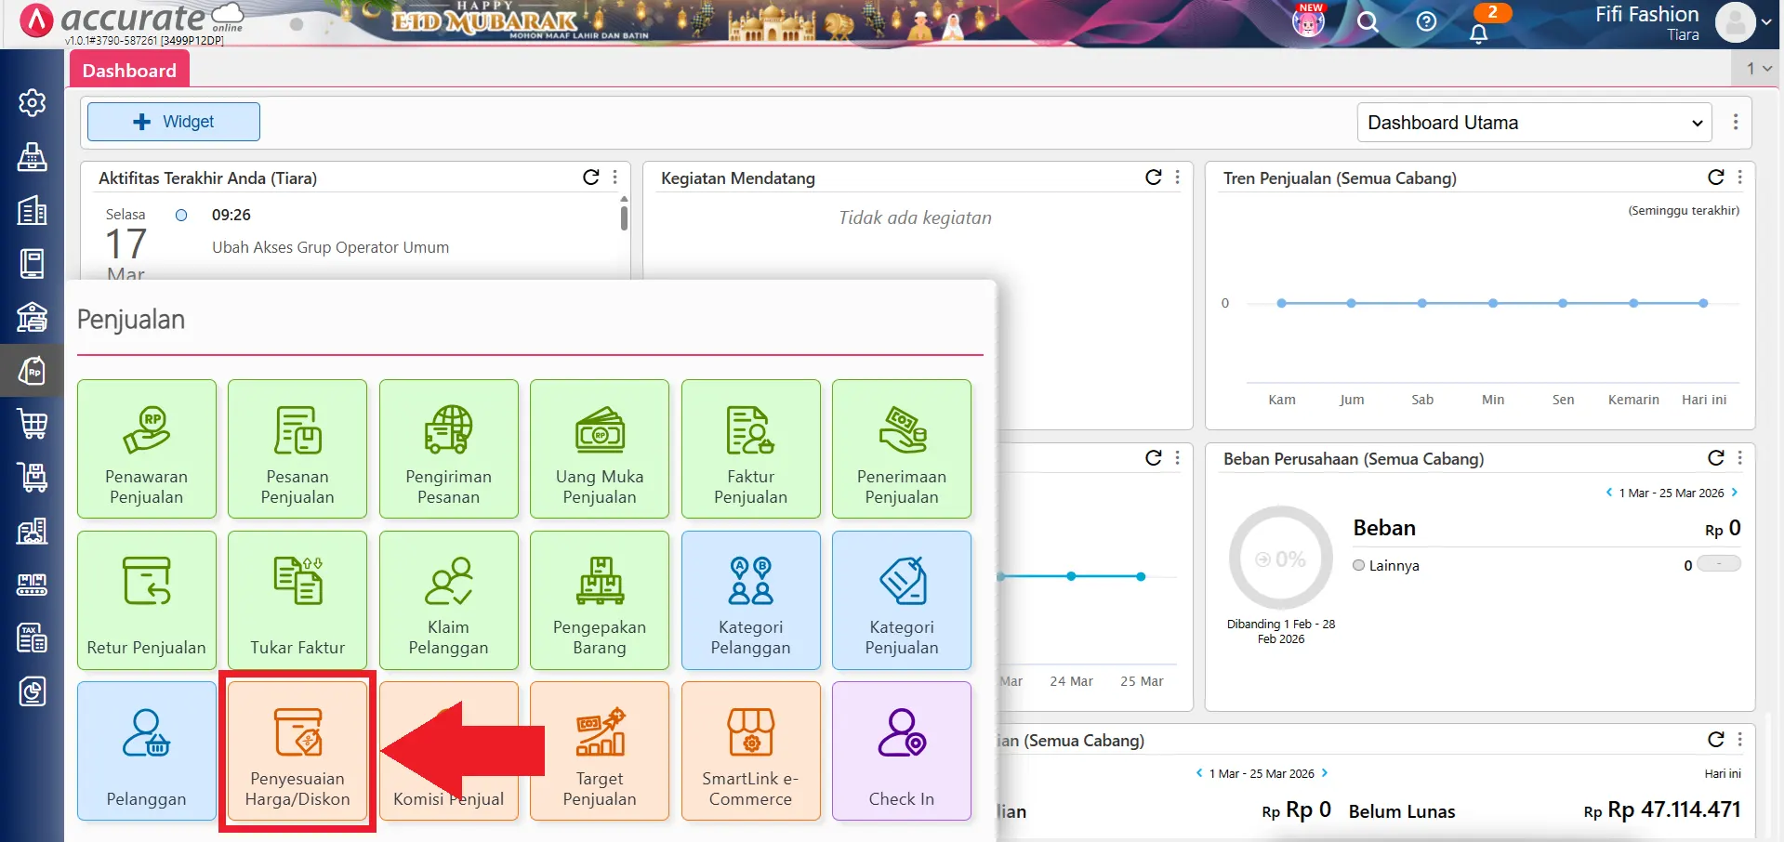Open Penyesuaian Harga/Diskon menu tile
Viewport: 1784px width, 842px height.
[x=297, y=751]
